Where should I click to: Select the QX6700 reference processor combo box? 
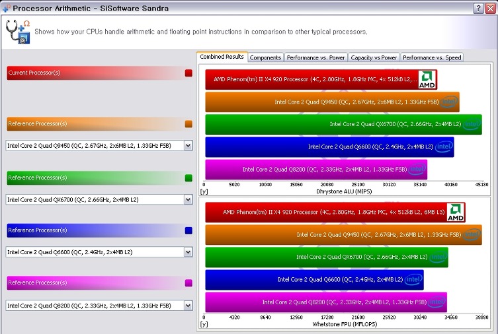pos(99,199)
